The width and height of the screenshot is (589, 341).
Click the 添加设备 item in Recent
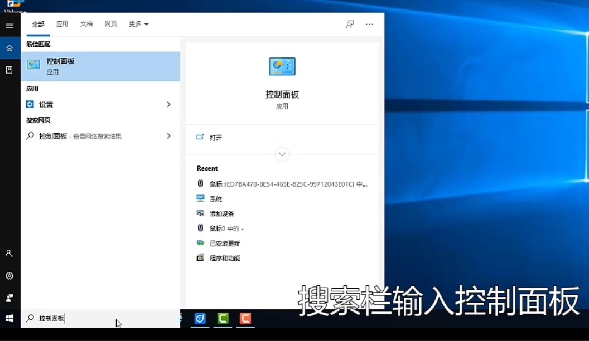click(223, 213)
